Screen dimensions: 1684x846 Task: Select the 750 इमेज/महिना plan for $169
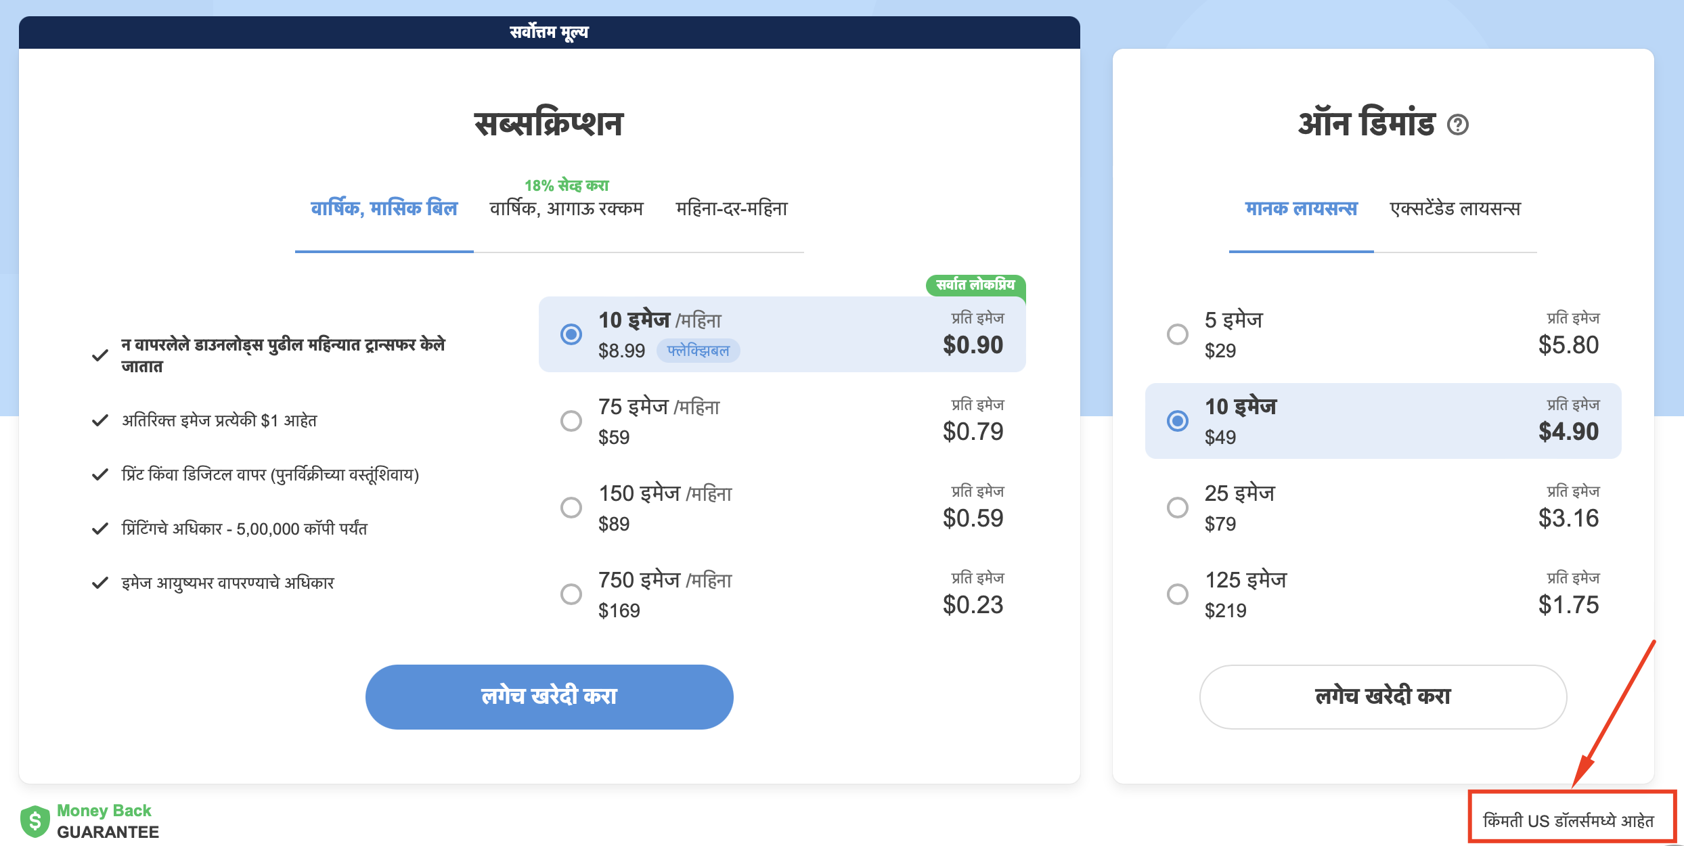572,594
